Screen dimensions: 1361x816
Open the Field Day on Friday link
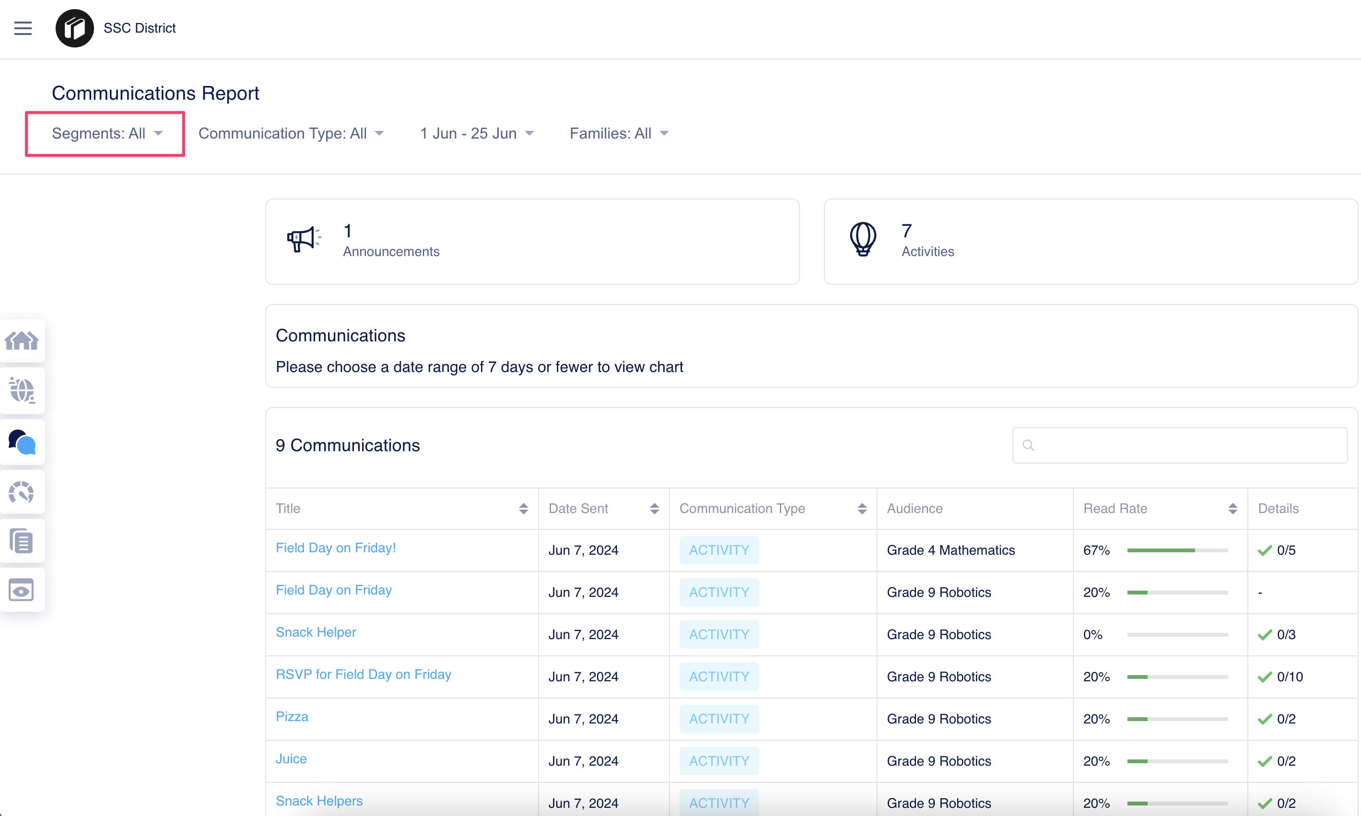[333, 590]
